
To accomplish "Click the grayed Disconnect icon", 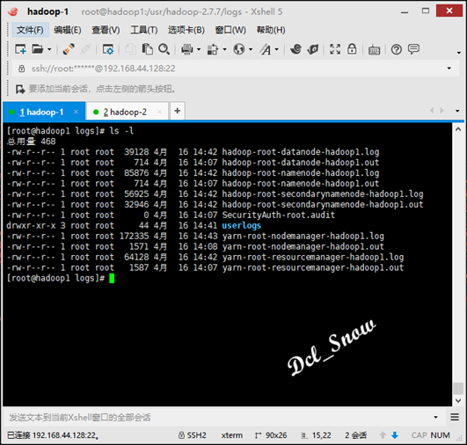I will (85, 49).
